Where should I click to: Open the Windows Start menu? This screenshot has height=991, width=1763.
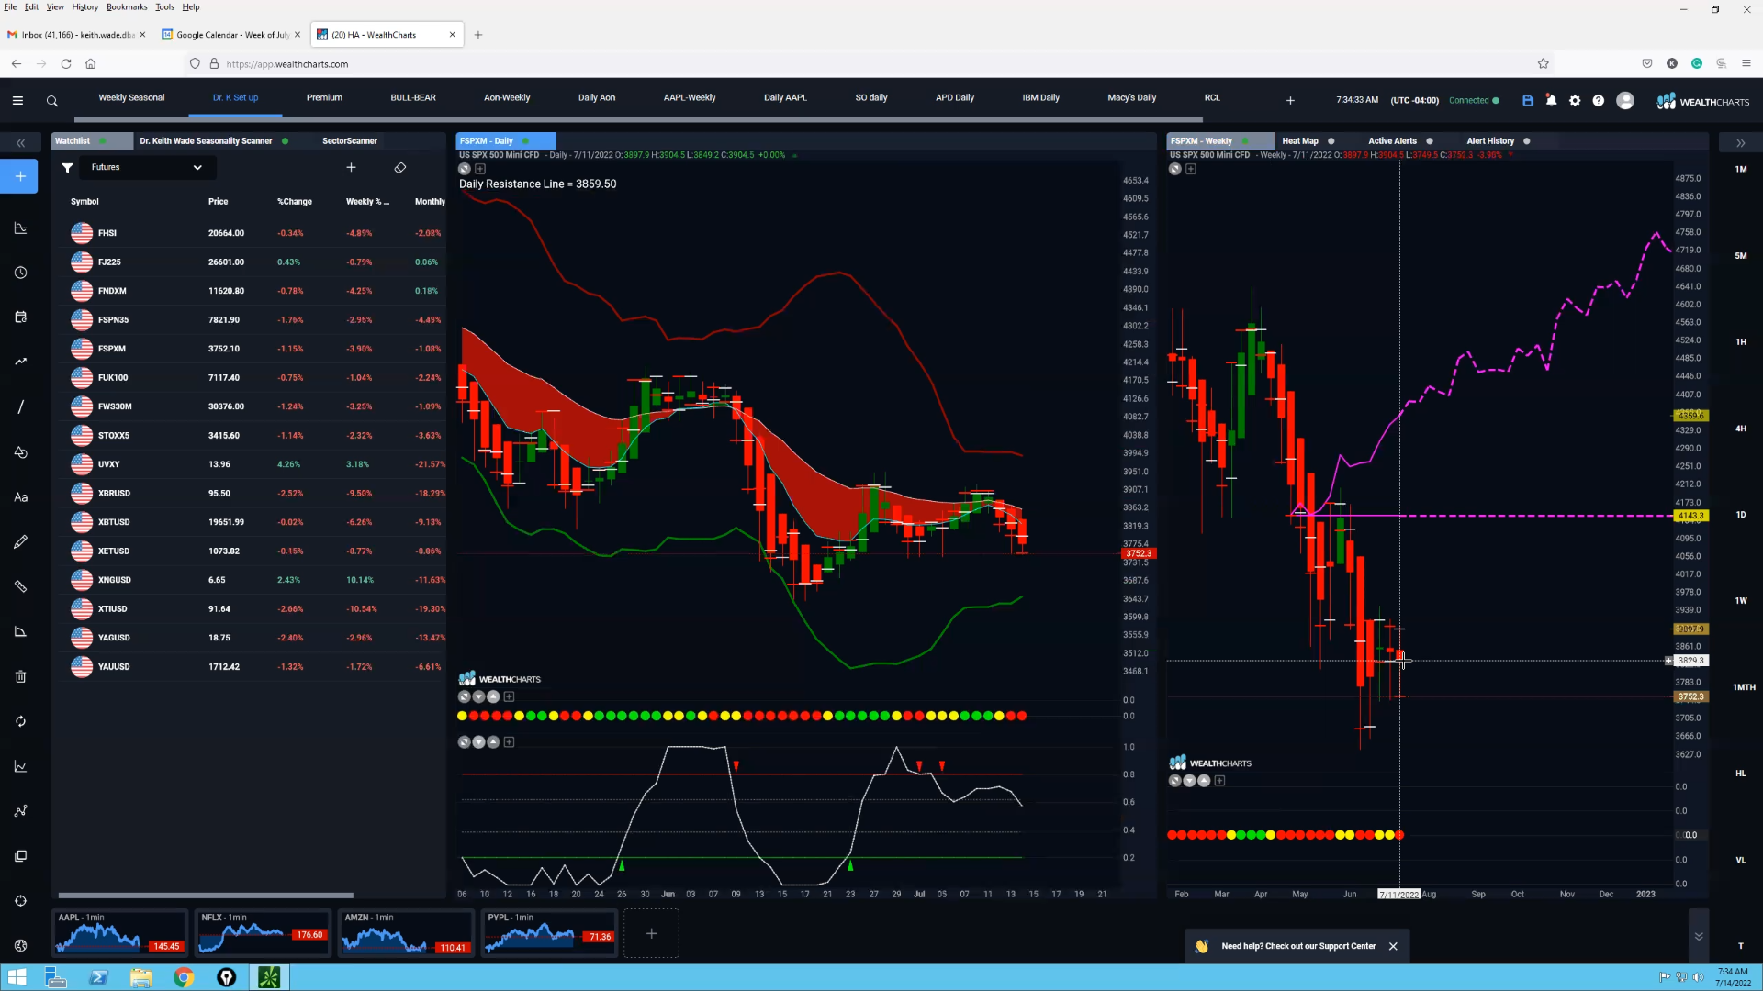pos(16,977)
